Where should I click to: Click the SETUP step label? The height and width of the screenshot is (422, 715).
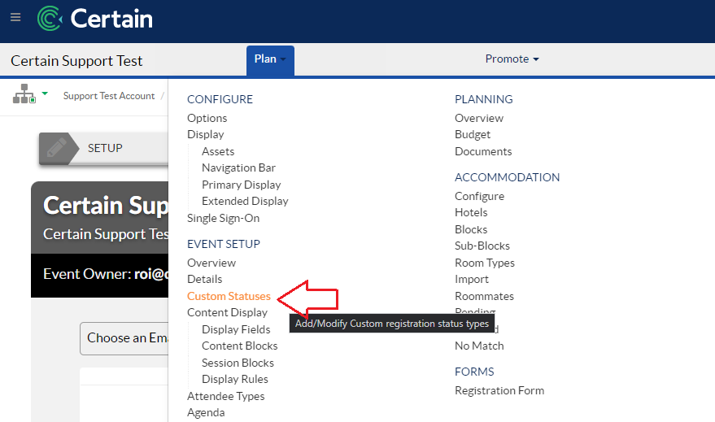[105, 148]
